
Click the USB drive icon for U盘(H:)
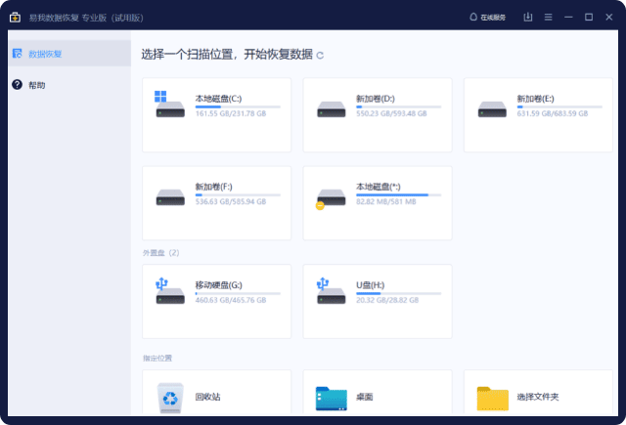pyautogui.click(x=331, y=291)
